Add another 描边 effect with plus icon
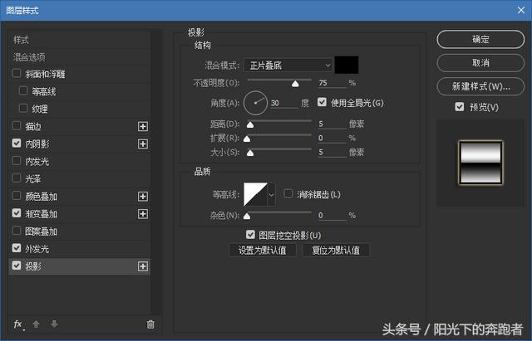 [x=143, y=127]
